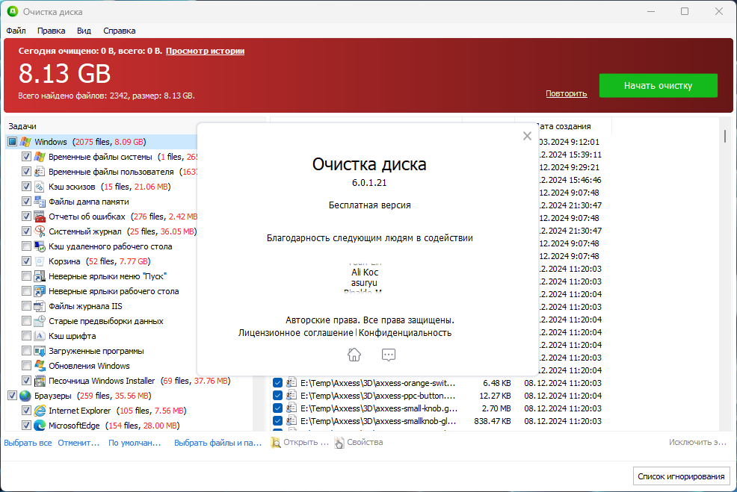Click the Дата создания column header
The width and height of the screenshot is (737, 492).
tap(563, 126)
